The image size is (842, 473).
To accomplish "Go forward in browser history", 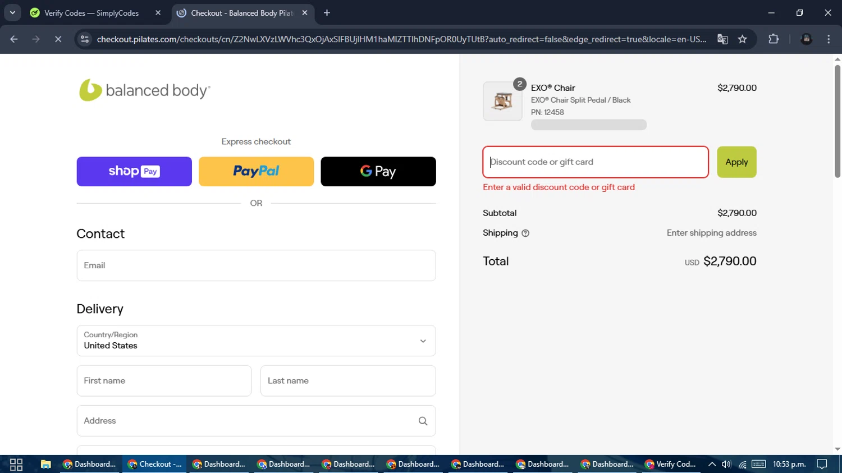I will [x=36, y=39].
